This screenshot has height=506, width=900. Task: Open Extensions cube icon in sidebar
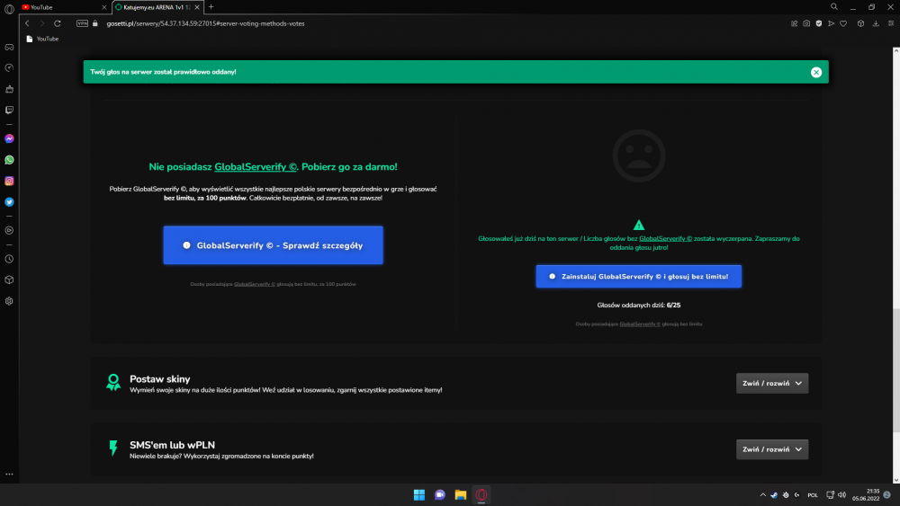(x=9, y=280)
